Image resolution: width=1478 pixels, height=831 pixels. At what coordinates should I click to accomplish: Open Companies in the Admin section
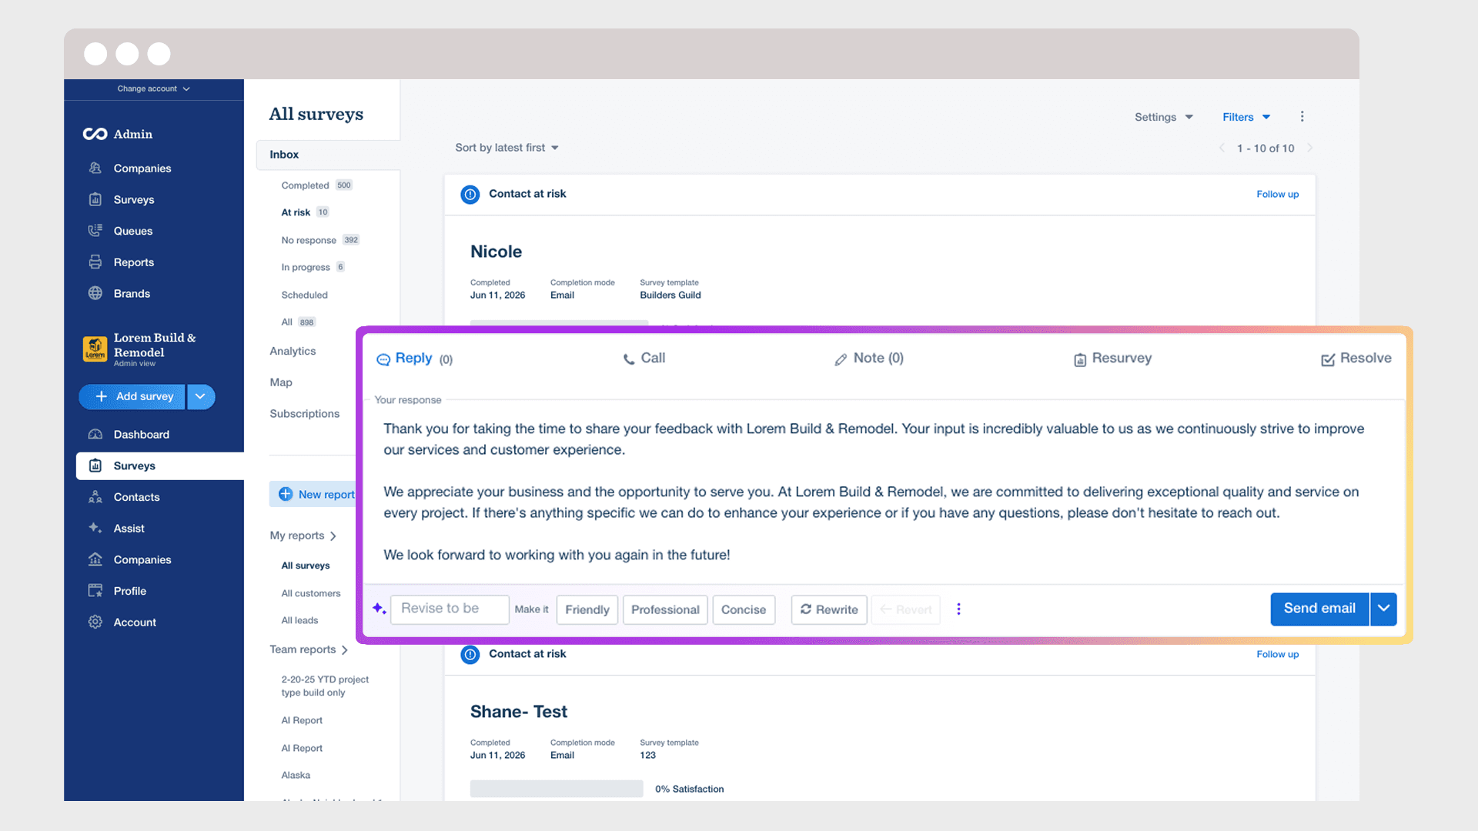142,168
